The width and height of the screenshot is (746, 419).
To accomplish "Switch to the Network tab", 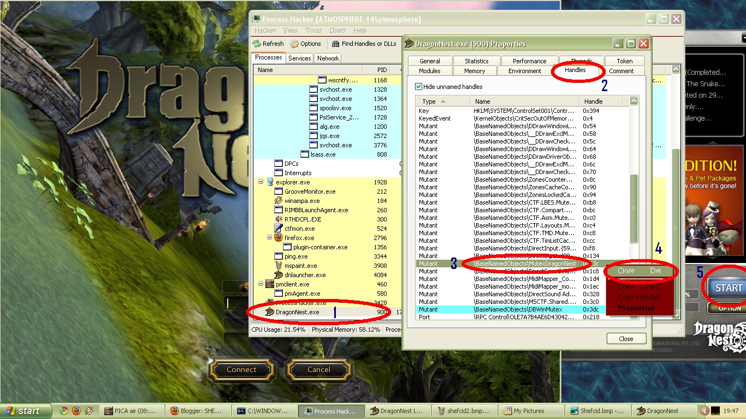I will [328, 58].
